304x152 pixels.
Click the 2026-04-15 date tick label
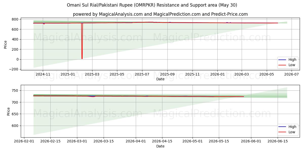(162, 141)
